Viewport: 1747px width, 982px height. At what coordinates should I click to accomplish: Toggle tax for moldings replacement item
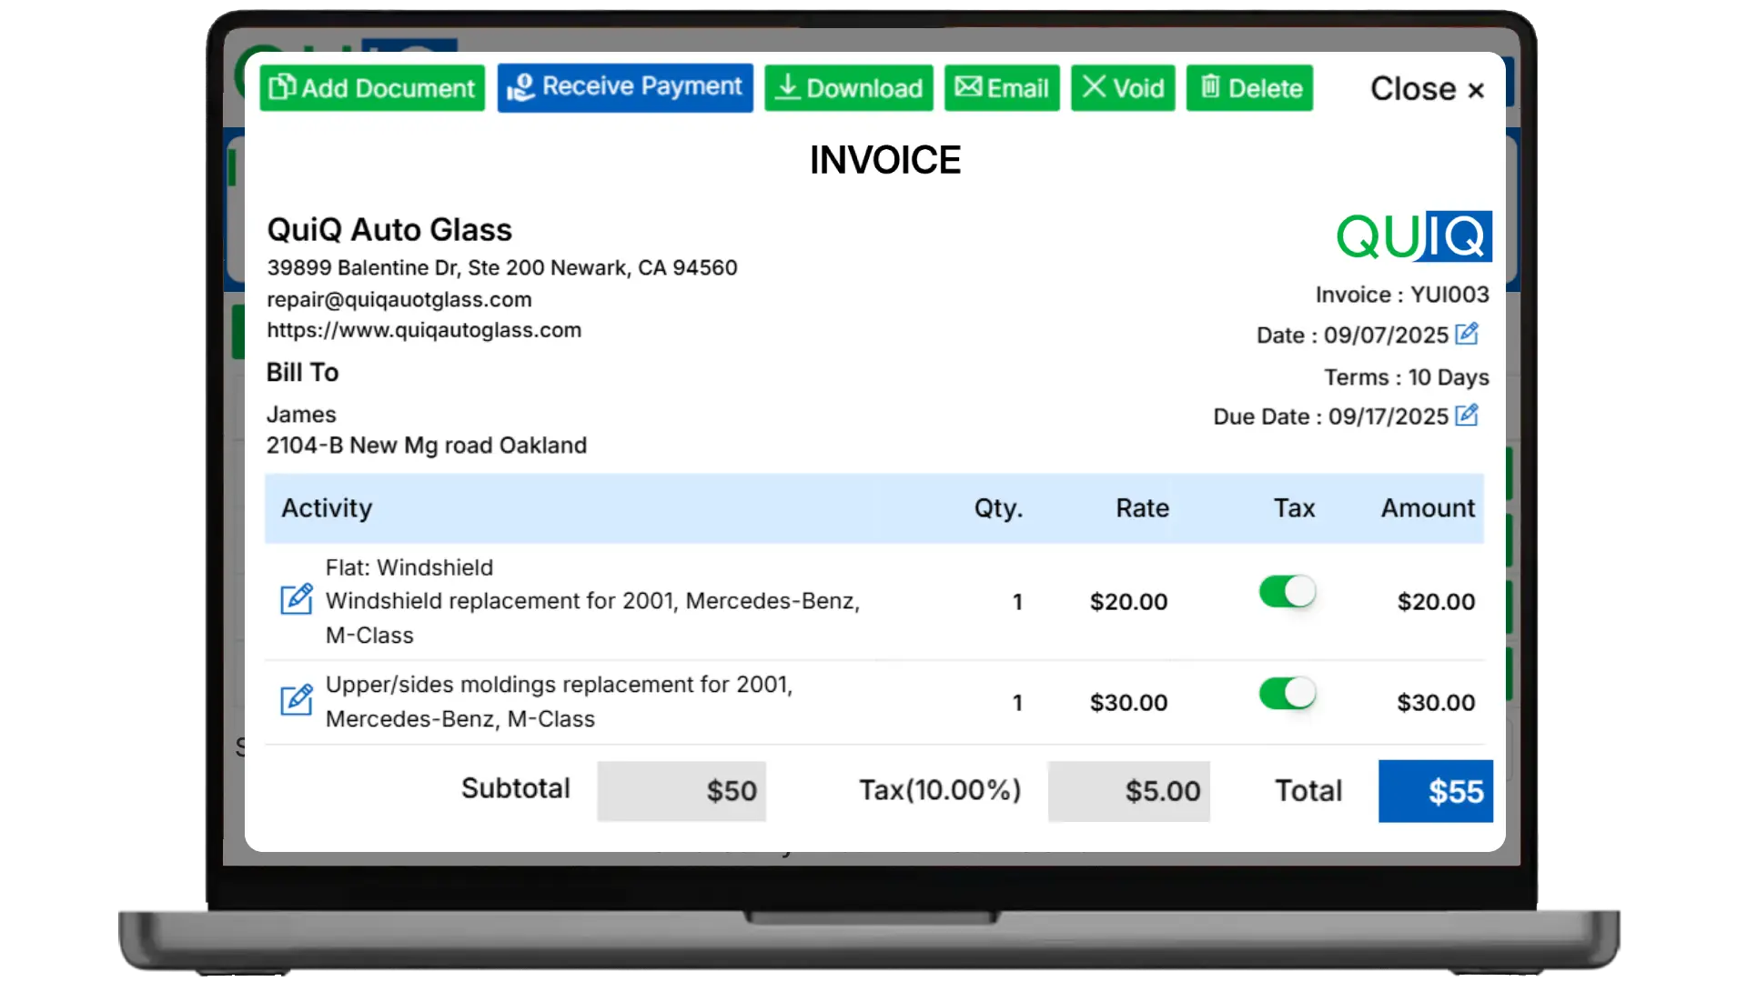tap(1287, 694)
